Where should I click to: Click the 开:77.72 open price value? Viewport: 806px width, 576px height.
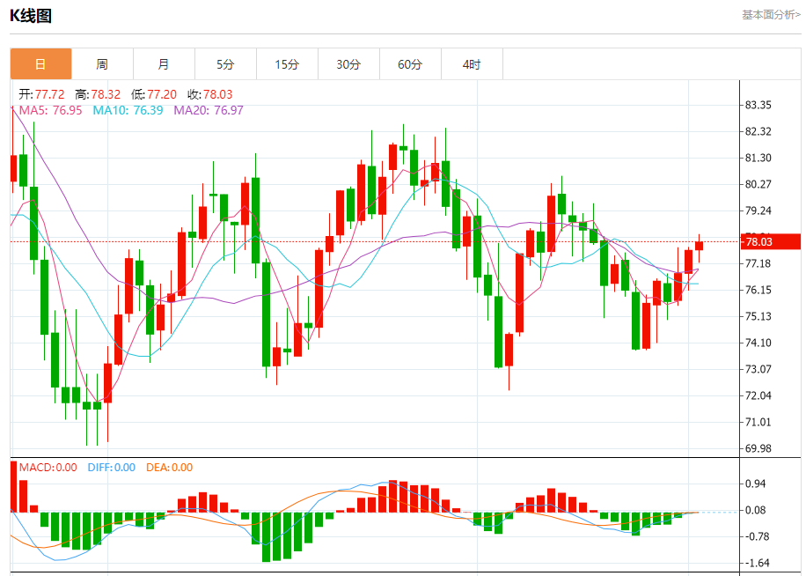(41, 94)
